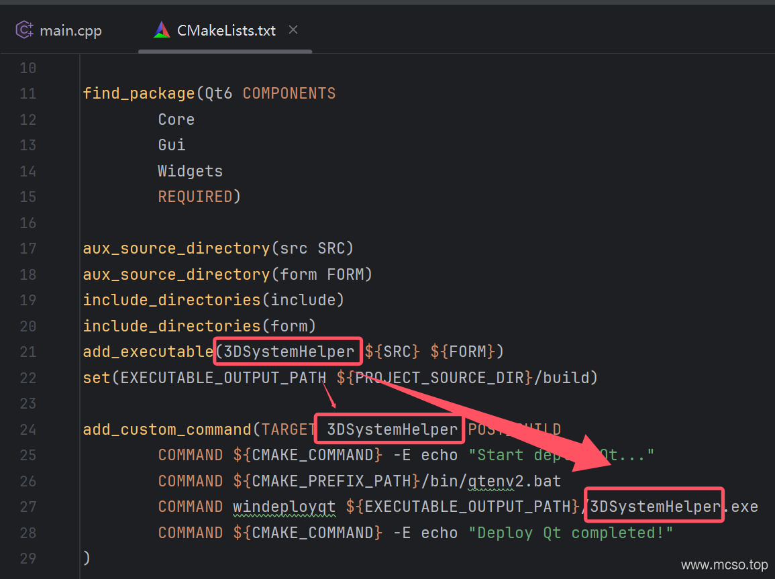Click the add_executable command
775x579 pixels.
click(x=148, y=352)
